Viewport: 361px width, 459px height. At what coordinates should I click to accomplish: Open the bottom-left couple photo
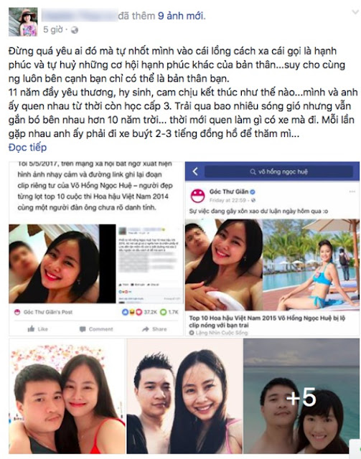67,396
